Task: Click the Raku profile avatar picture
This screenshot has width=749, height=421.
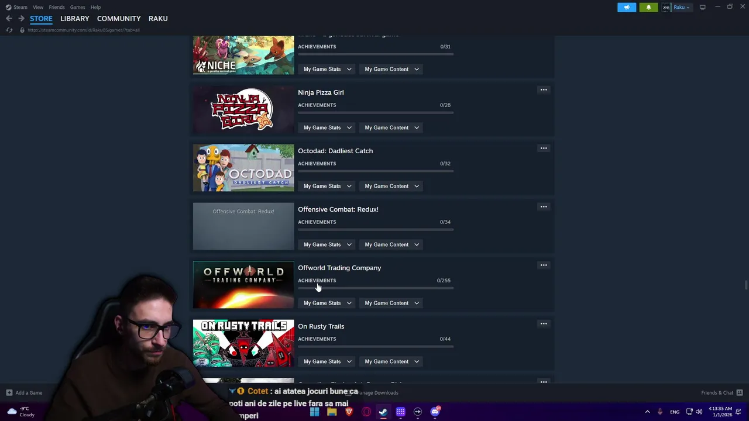Action: coord(666,7)
